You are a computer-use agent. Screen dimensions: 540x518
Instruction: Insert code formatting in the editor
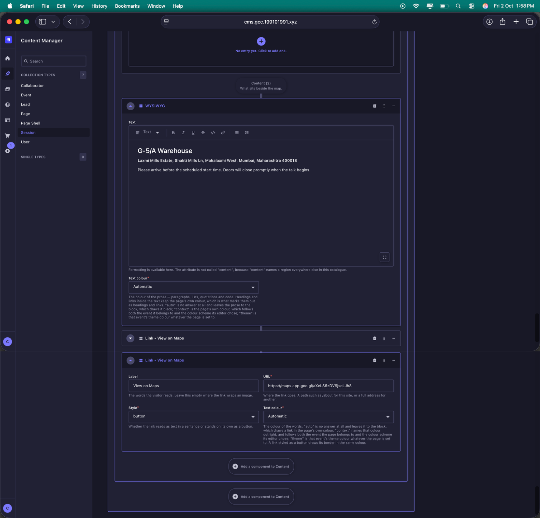pyautogui.click(x=213, y=133)
